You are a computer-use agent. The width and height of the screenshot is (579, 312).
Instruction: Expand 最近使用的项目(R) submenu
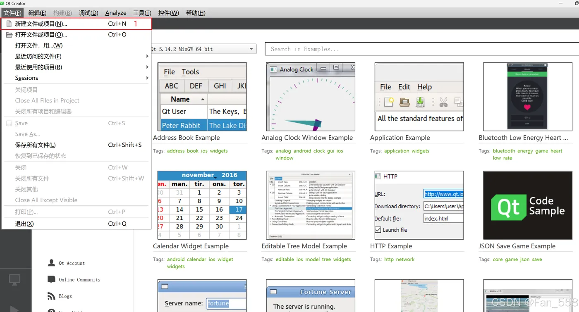point(76,67)
